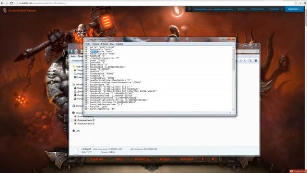Click the 'SET Gamma "1.000000"' line
The width and height of the screenshot is (307, 173).
[97, 69]
